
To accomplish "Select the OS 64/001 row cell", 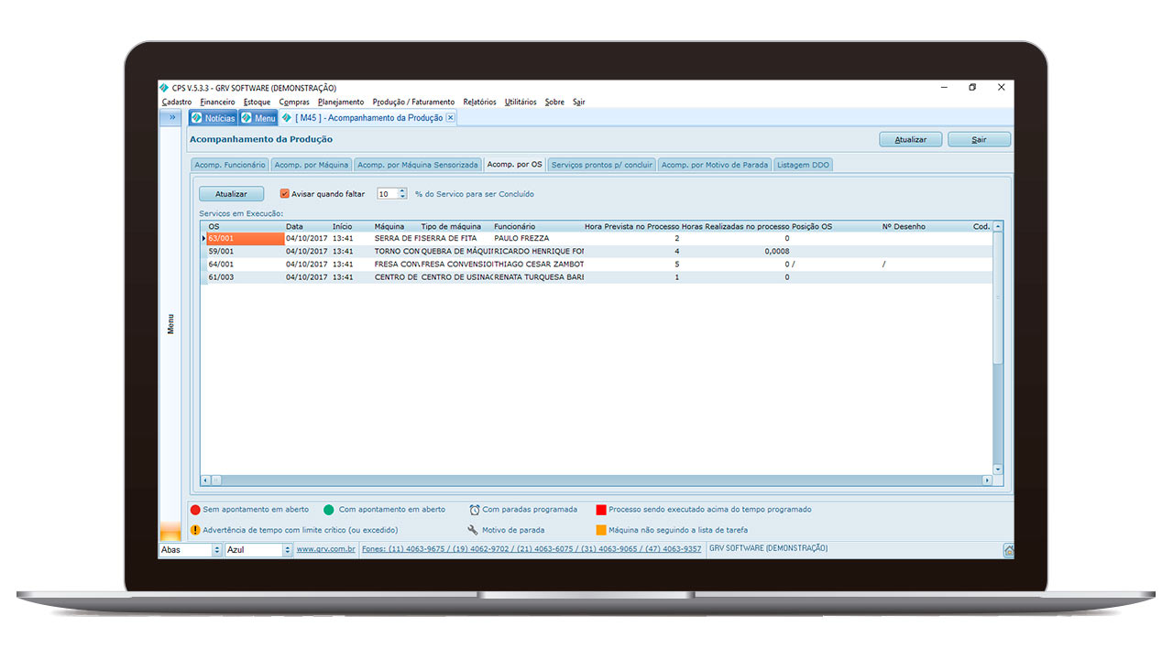I will [x=246, y=264].
